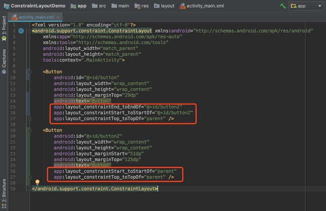Collapse the ConstraintLayout root tag fold
This screenshot has width=326, height=211.
coord(30,31)
